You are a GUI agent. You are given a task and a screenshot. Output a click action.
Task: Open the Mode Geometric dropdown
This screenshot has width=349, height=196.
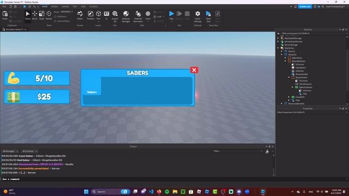(x=67, y=11)
